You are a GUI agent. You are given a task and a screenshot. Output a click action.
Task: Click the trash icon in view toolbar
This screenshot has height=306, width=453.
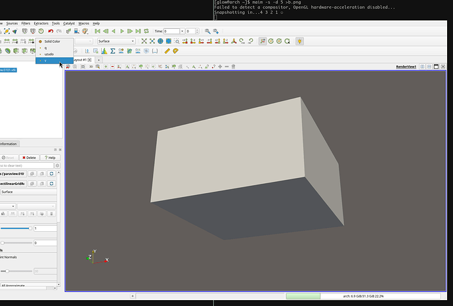click(x=234, y=66)
